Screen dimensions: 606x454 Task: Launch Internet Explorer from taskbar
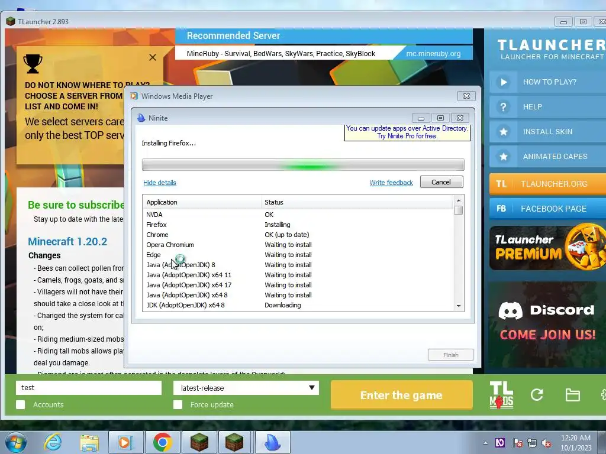click(53, 442)
